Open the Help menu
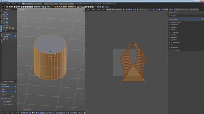The width and height of the screenshot is (204, 114). (19, 4)
